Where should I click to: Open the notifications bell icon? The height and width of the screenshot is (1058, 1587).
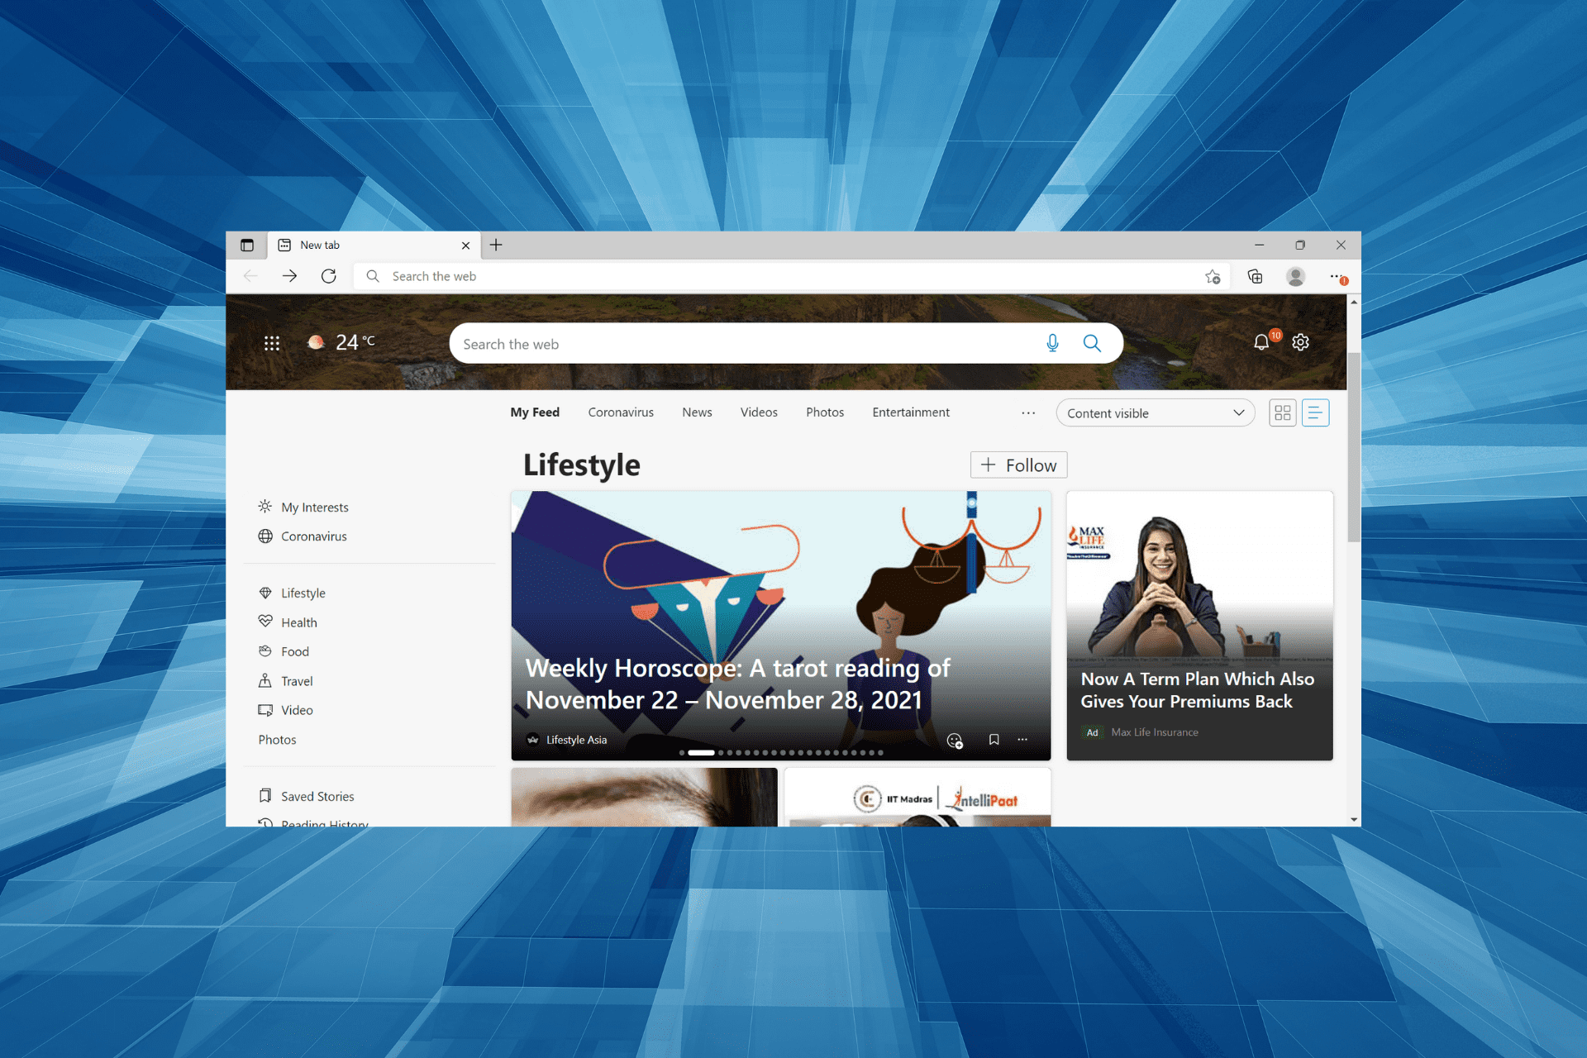point(1262,342)
